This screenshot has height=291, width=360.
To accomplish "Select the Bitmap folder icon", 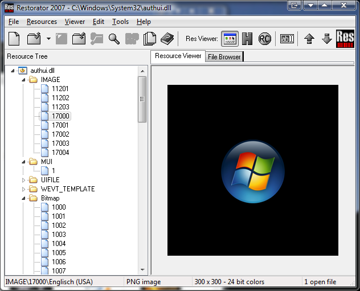I will tap(33, 198).
